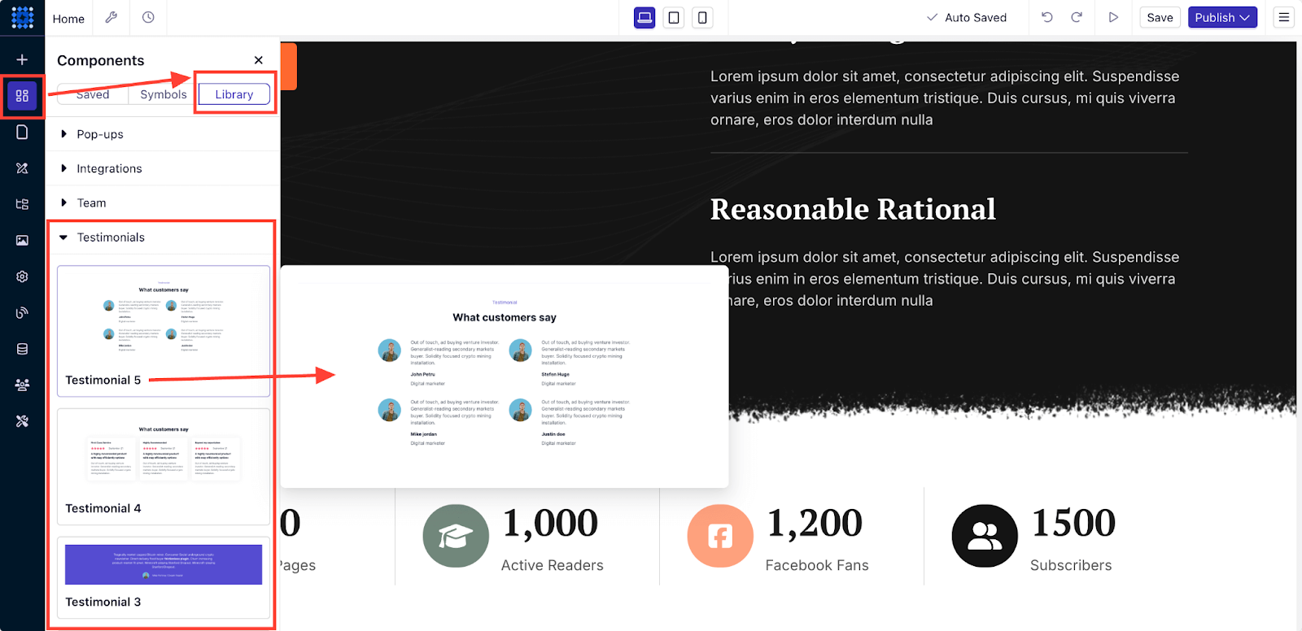Switch to the Saved tab
This screenshot has width=1302, height=631.
point(93,94)
